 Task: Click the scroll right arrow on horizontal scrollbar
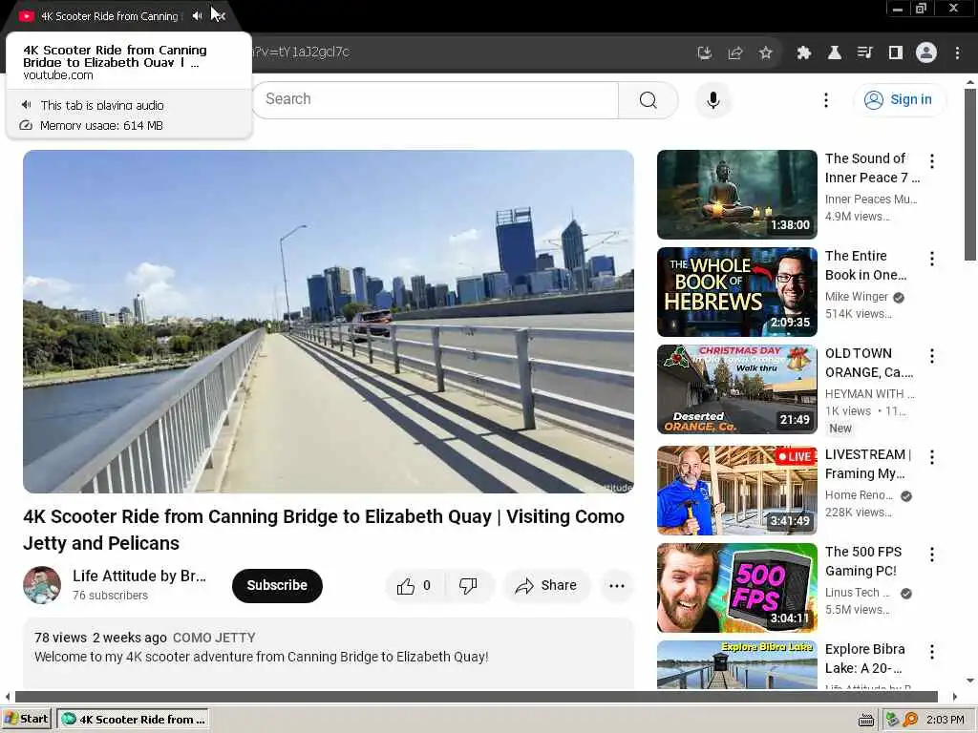click(x=955, y=697)
